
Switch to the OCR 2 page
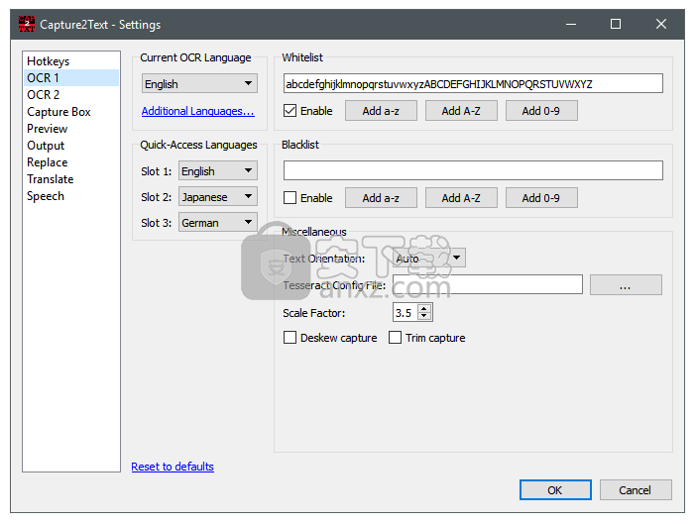click(x=71, y=95)
